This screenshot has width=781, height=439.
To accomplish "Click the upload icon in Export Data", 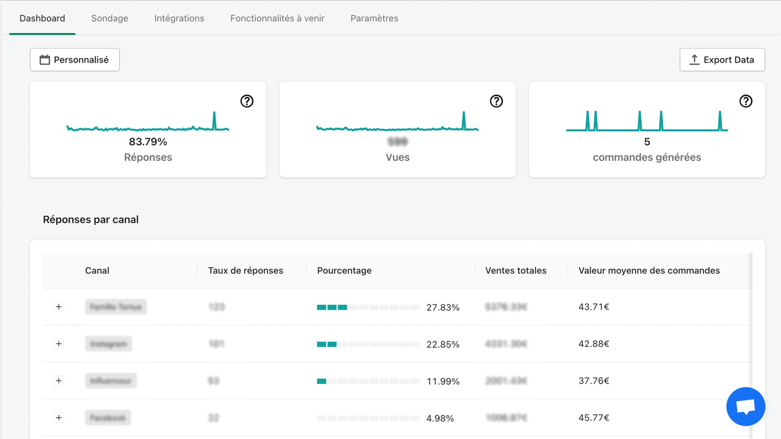I will [694, 60].
